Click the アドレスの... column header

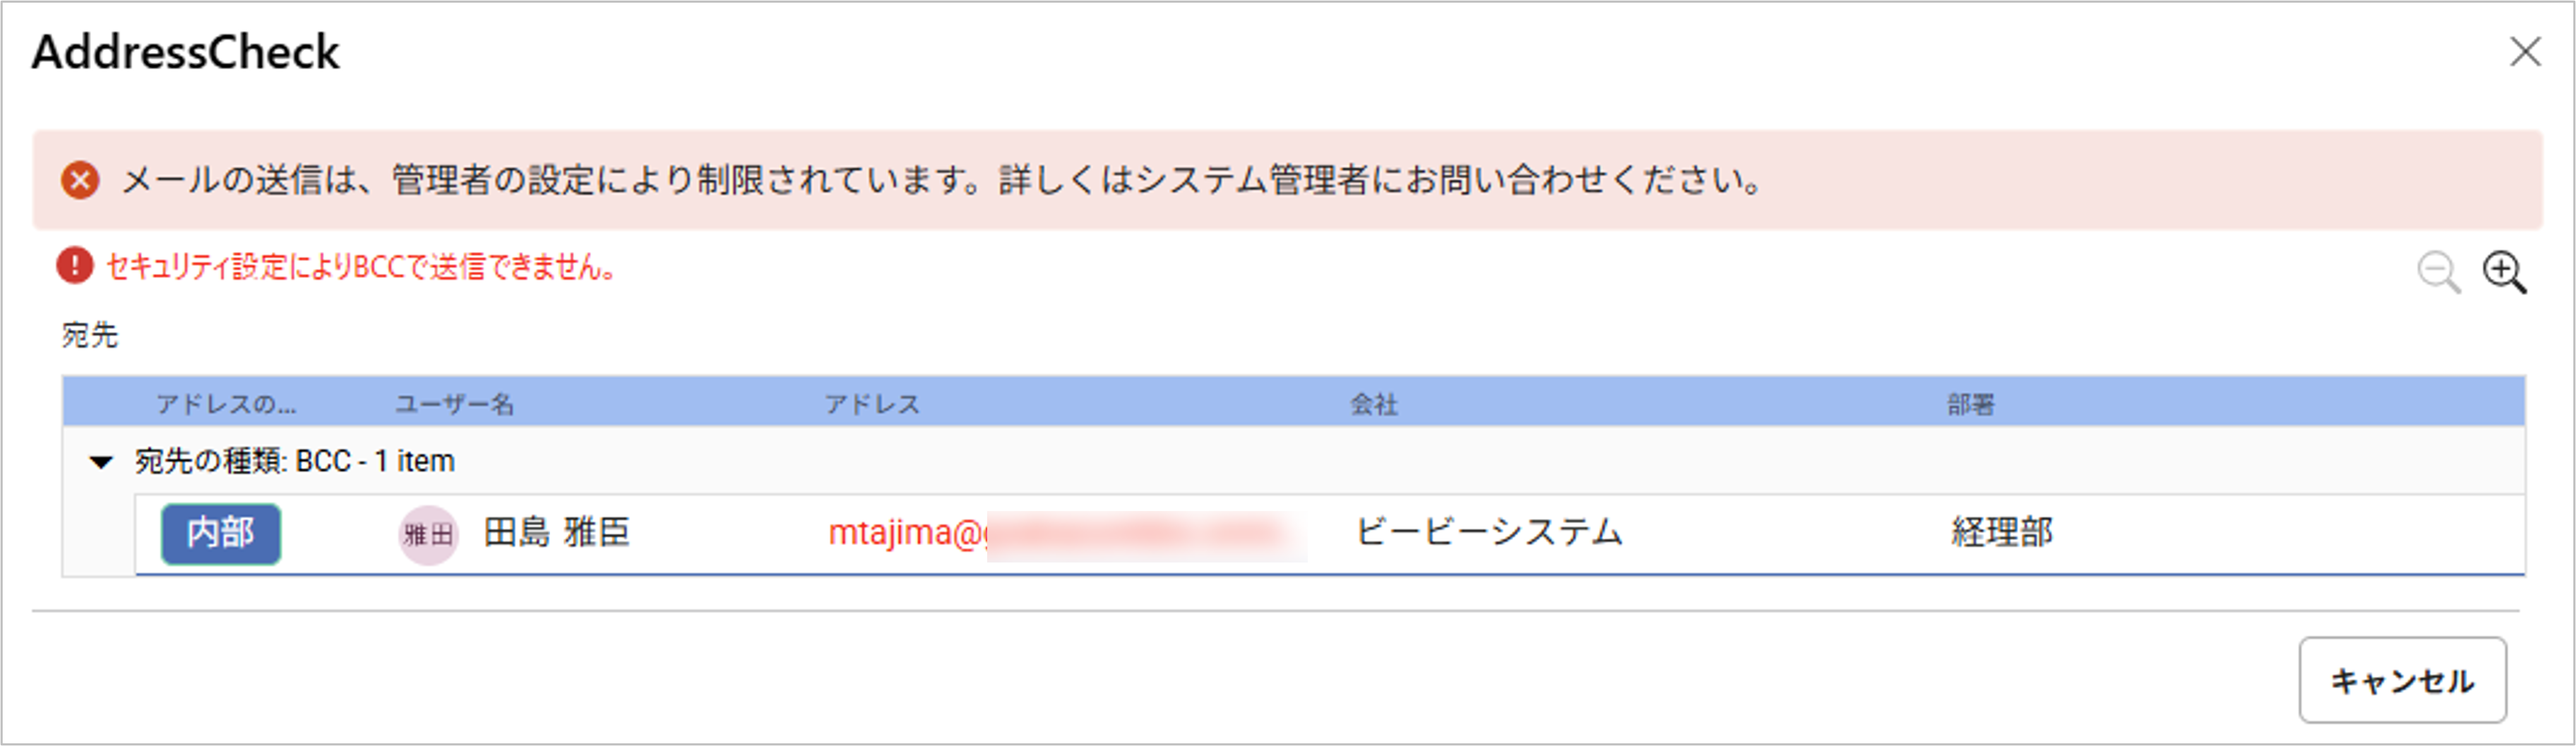[226, 404]
